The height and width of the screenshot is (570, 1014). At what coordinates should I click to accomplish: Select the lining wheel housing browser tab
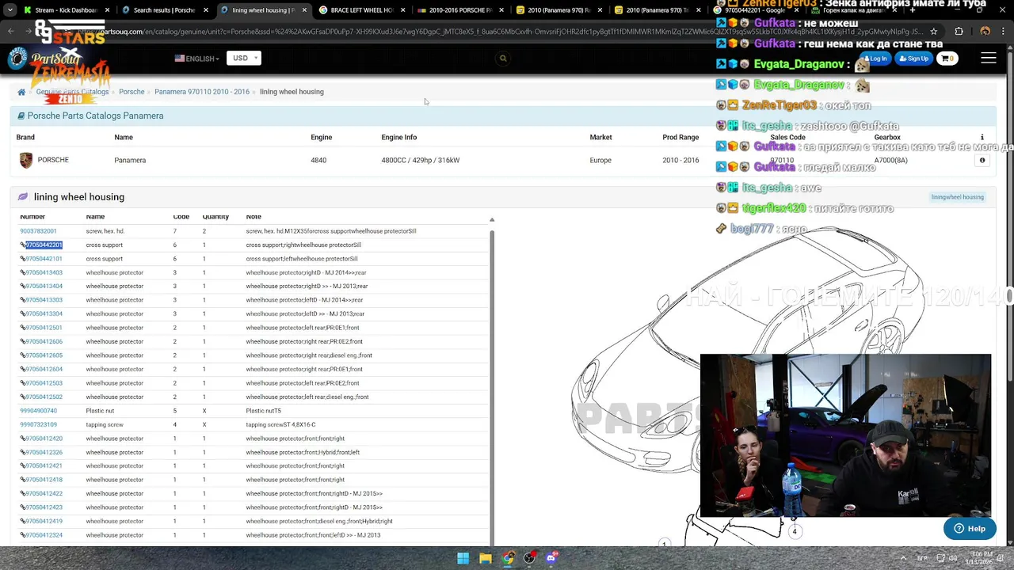[x=262, y=10]
